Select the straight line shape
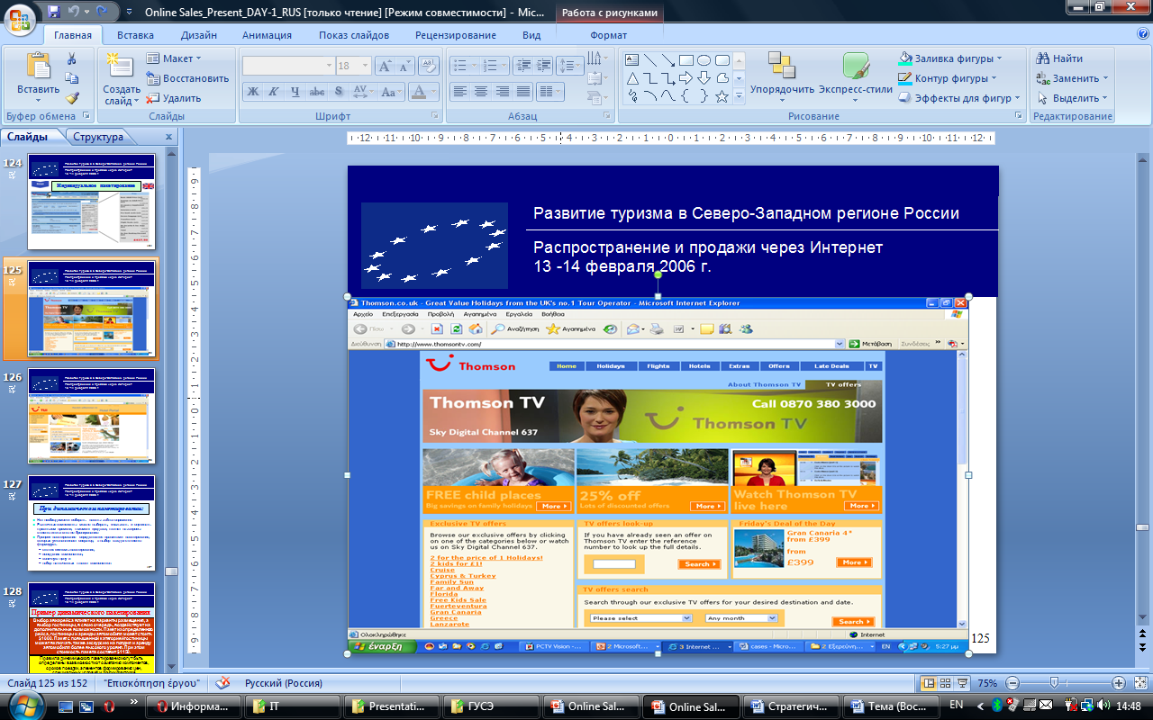Screen dimensions: 1153x720 (650, 60)
